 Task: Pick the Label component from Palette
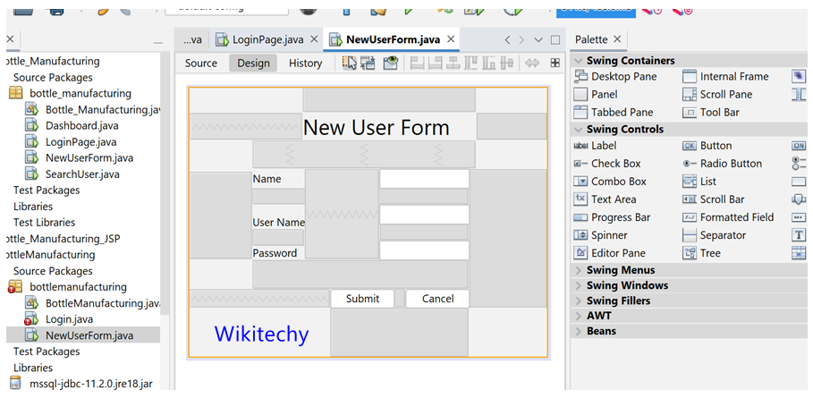604,146
